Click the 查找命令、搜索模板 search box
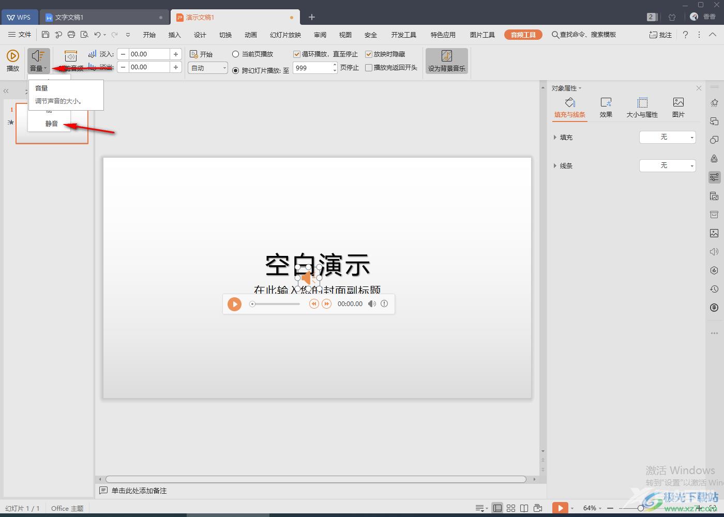This screenshot has height=517, width=724. coord(584,35)
